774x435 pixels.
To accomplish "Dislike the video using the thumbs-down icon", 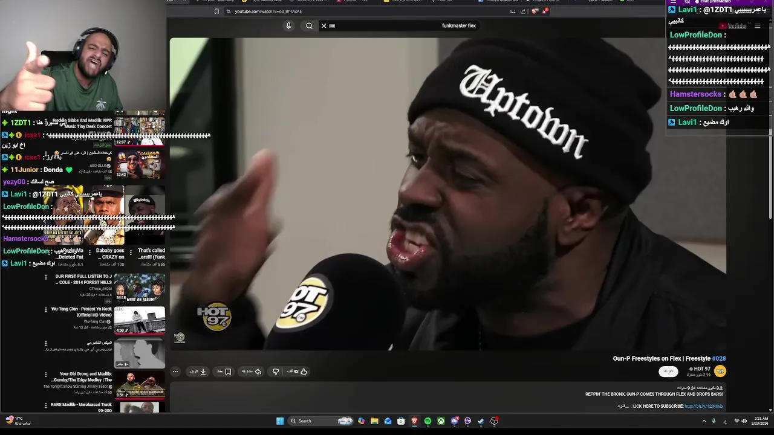I will pos(276,372).
